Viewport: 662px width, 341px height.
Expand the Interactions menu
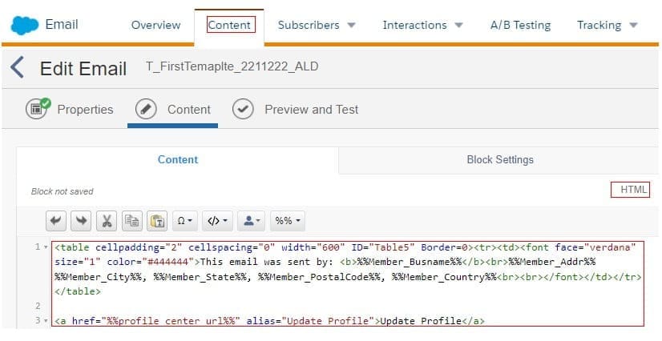click(x=422, y=25)
